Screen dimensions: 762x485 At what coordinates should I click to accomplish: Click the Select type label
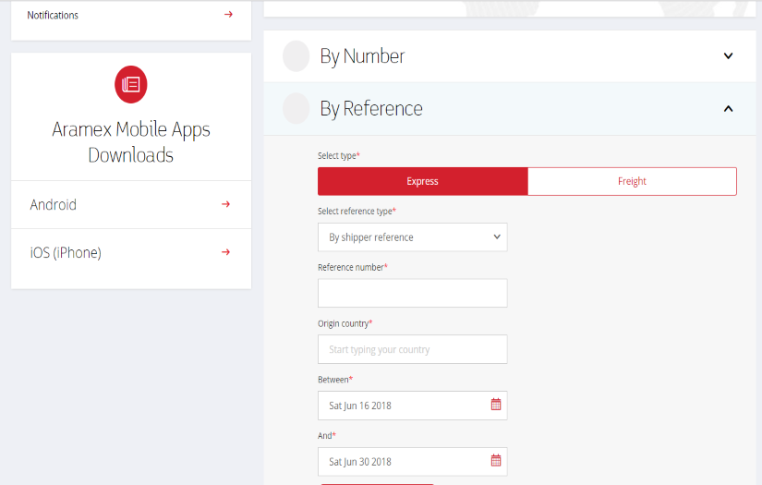point(339,155)
